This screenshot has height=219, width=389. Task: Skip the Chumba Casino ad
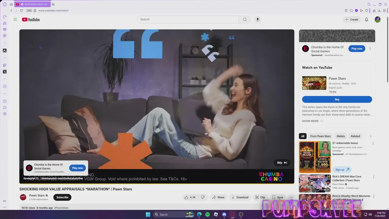click(282, 163)
